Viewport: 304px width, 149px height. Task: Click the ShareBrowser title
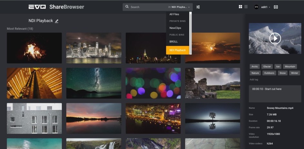67,7
